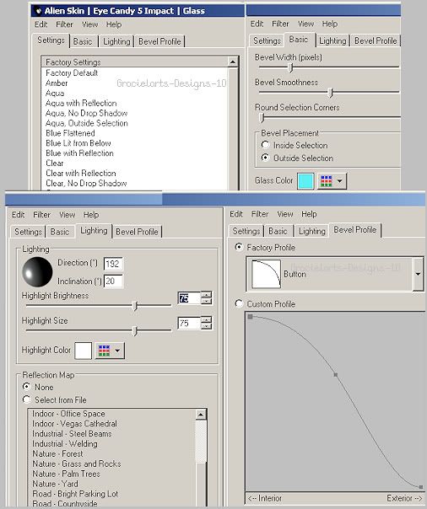427x509 pixels.
Task: Select 'Clear with Reflection' preset
Action: click(x=81, y=173)
